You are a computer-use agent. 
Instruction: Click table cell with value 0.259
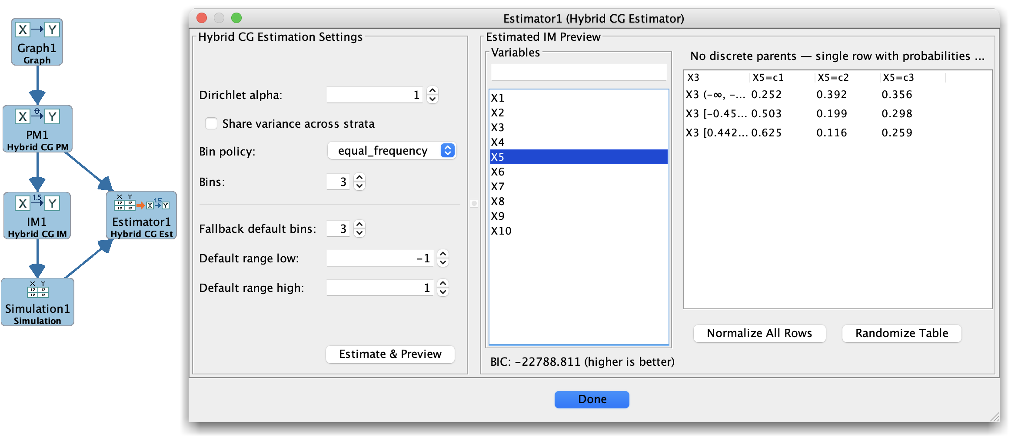[913, 133]
